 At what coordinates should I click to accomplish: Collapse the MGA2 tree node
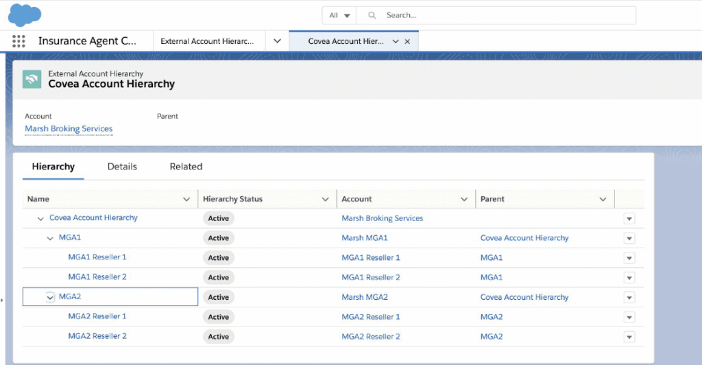tap(49, 297)
